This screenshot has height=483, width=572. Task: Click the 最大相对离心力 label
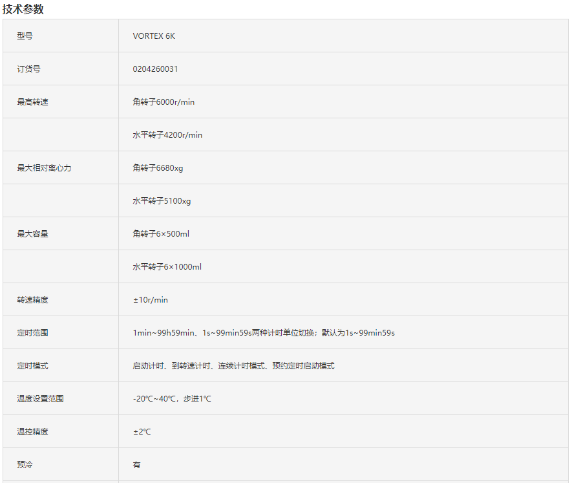point(44,168)
